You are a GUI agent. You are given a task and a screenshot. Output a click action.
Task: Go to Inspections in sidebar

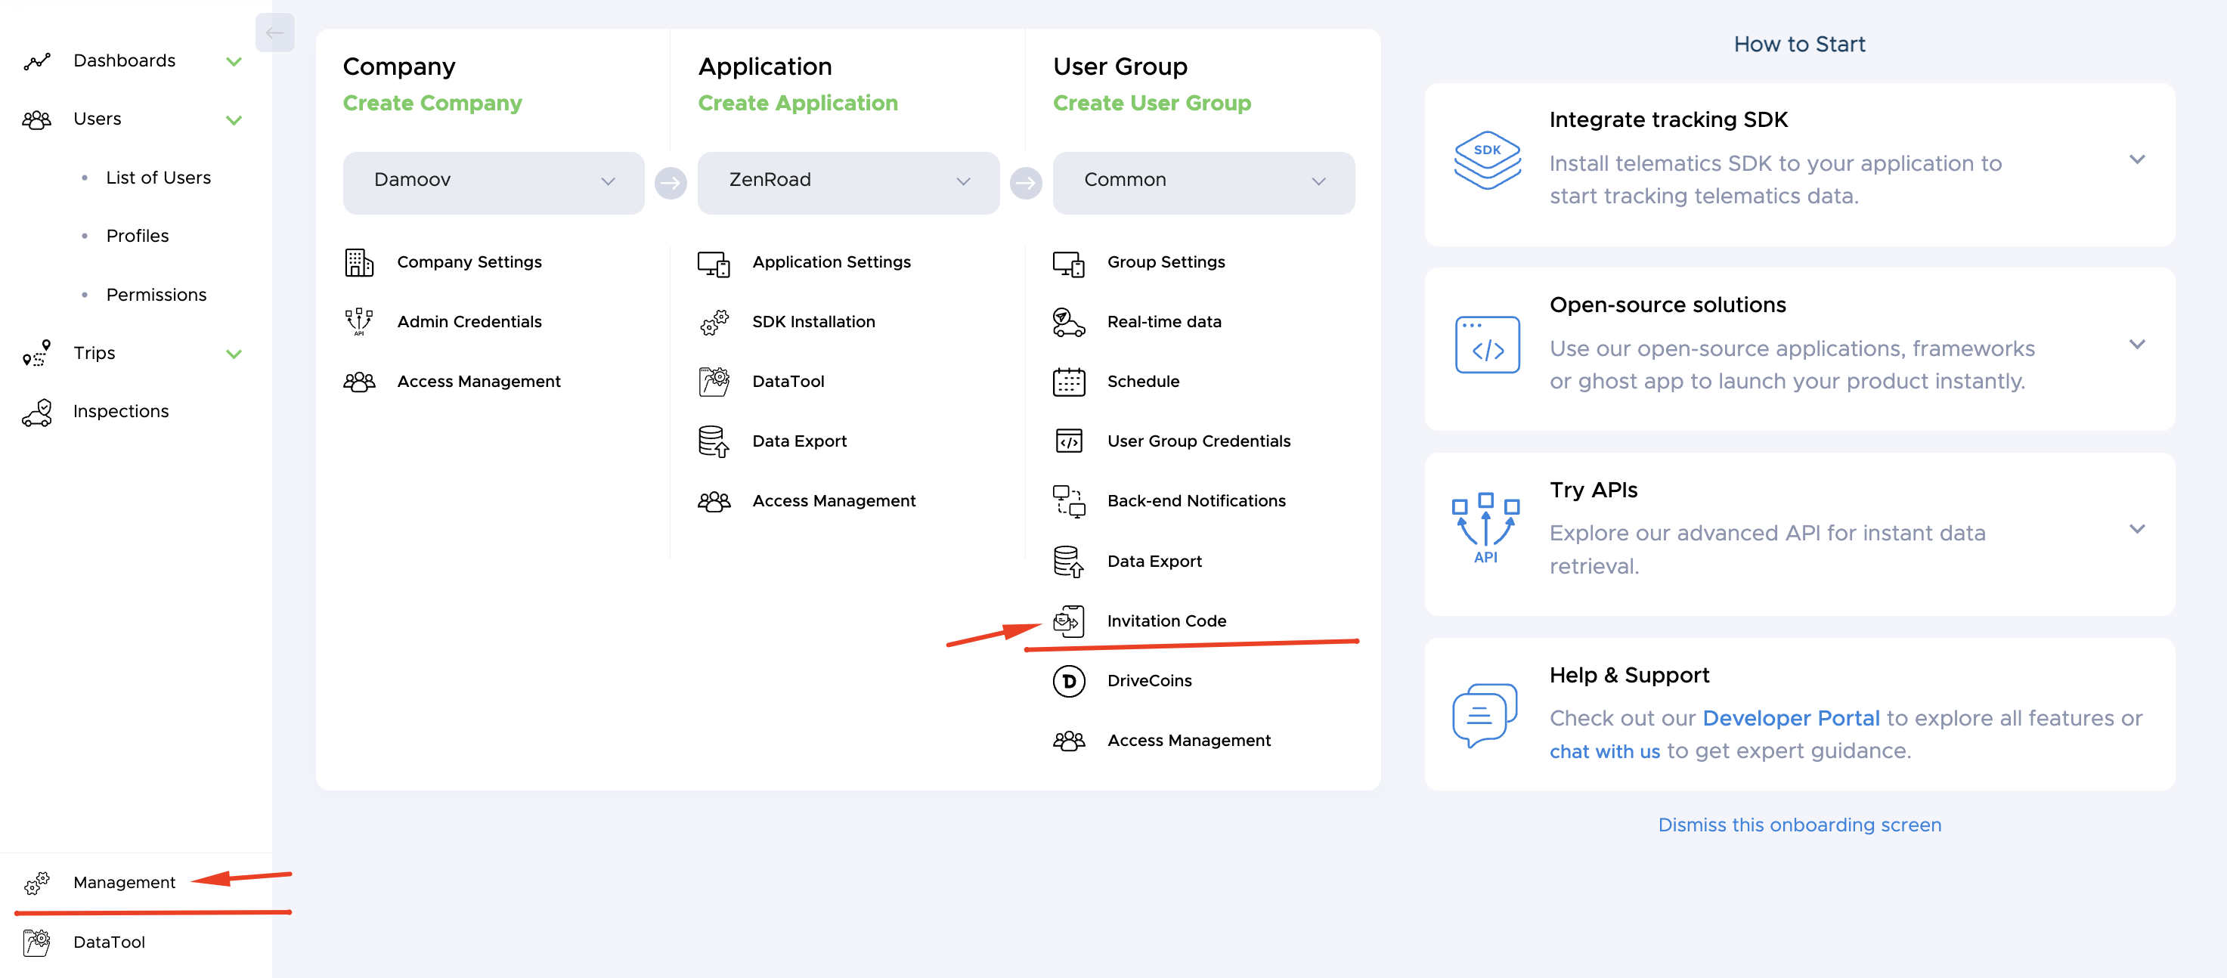coord(121,412)
